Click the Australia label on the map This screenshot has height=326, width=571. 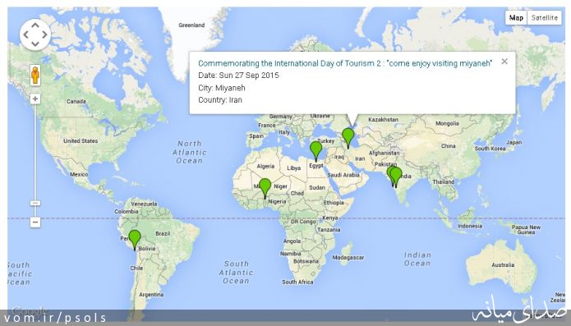[503, 265]
